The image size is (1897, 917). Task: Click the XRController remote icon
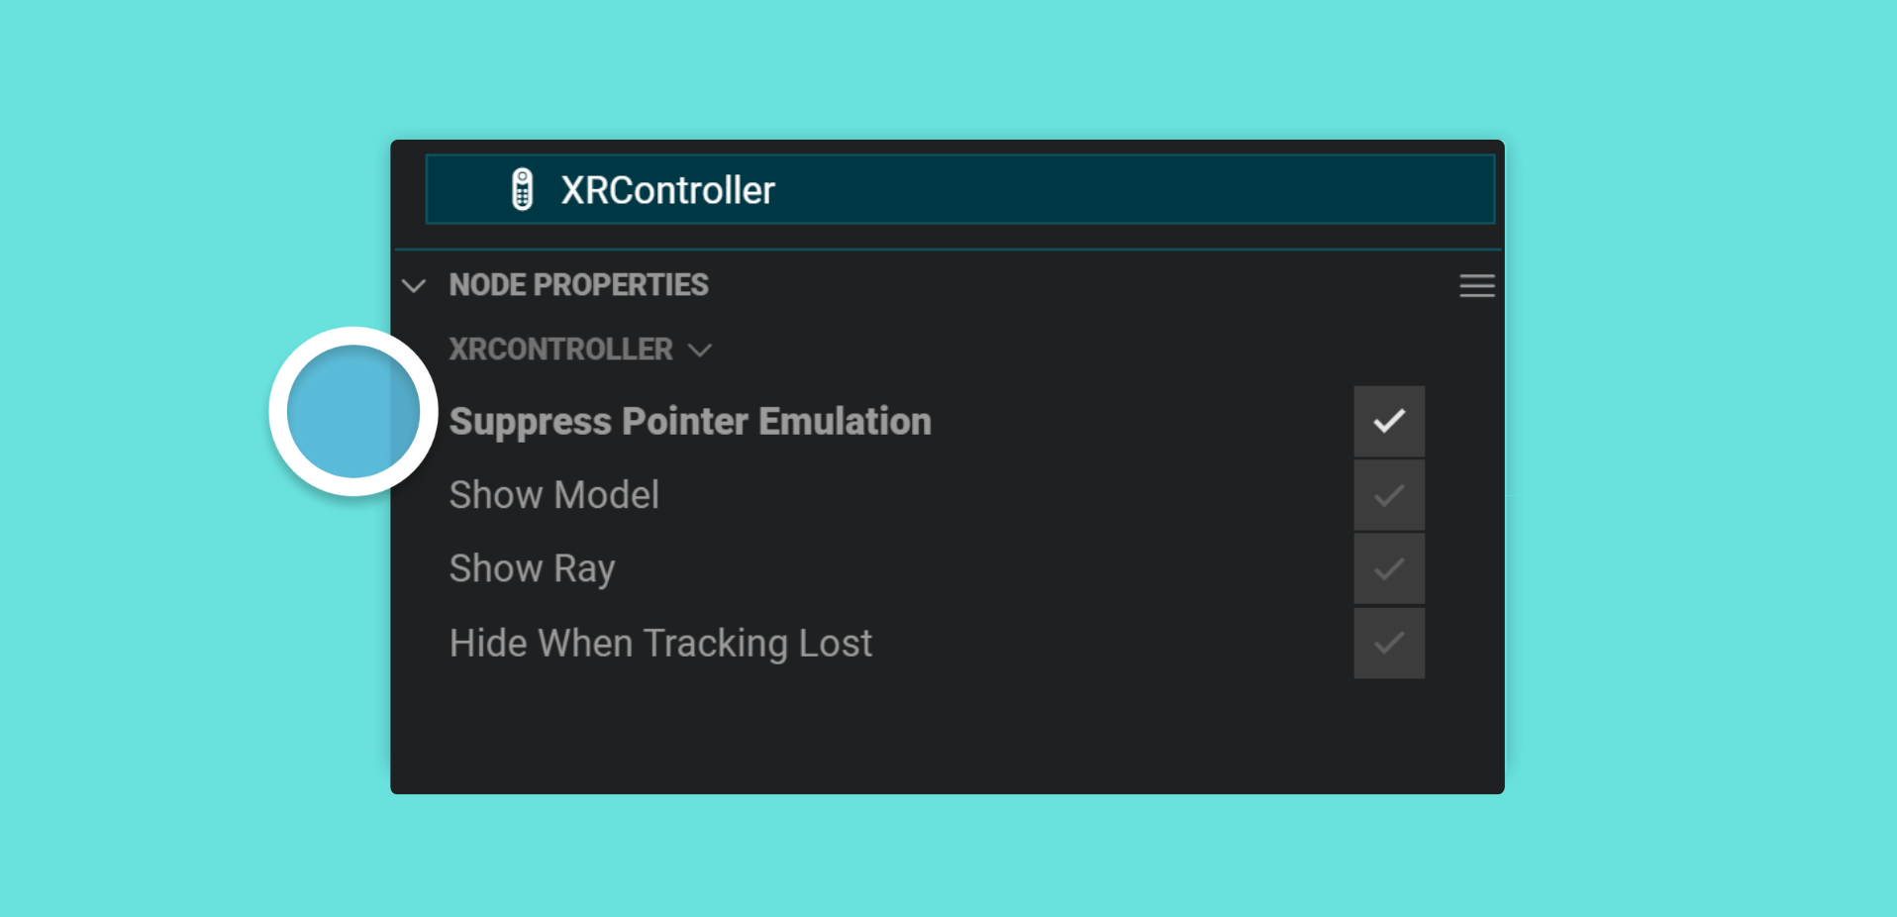tap(522, 189)
